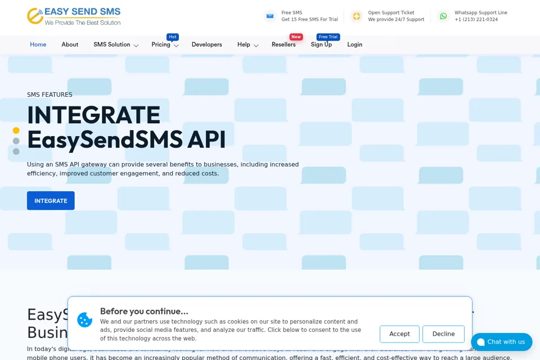The height and width of the screenshot is (360, 540).
Task: Click the SMS FEATURES label
Action: 49,94
